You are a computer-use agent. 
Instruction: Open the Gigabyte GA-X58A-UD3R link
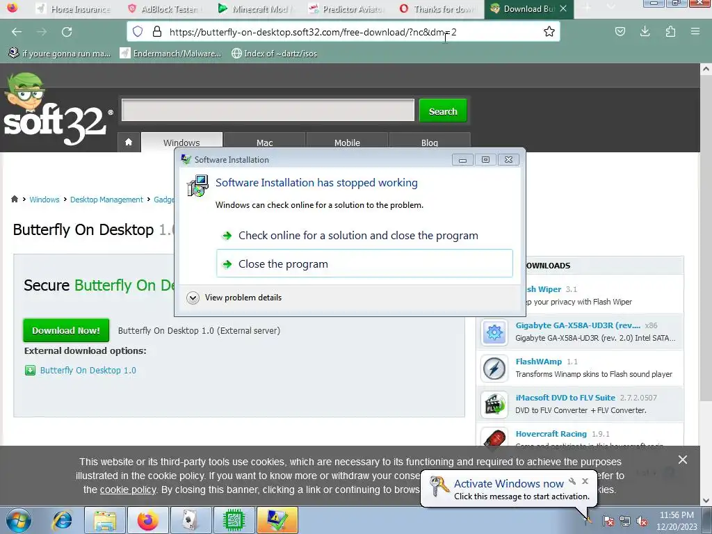pos(578,325)
